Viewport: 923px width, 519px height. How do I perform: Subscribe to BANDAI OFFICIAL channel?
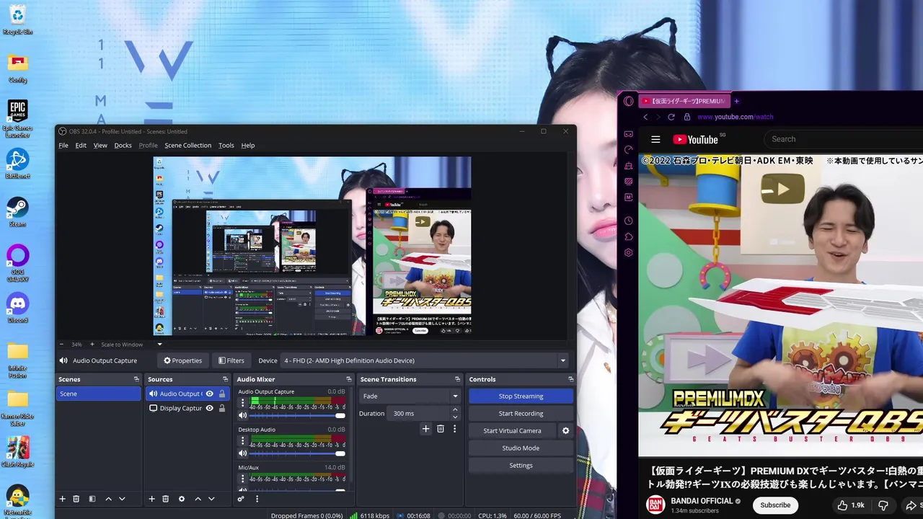[775, 505]
